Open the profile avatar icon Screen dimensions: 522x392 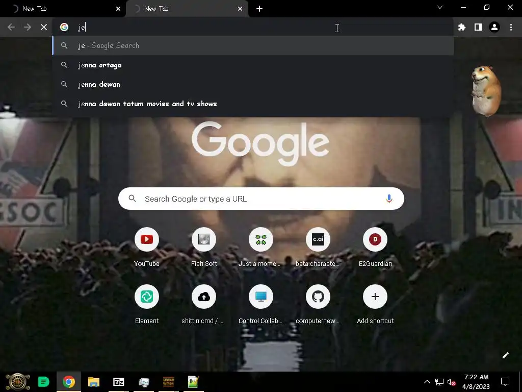click(x=494, y=27)
